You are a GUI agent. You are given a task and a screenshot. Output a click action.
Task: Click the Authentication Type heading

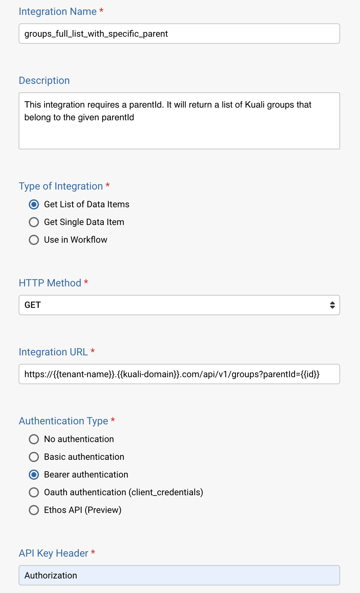[63, 421]
